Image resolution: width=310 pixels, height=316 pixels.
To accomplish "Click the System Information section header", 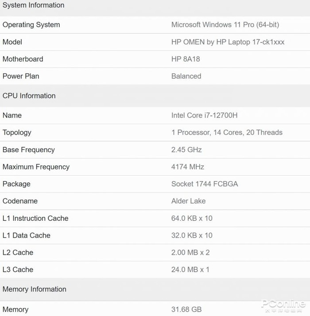I will click(33, 5).
